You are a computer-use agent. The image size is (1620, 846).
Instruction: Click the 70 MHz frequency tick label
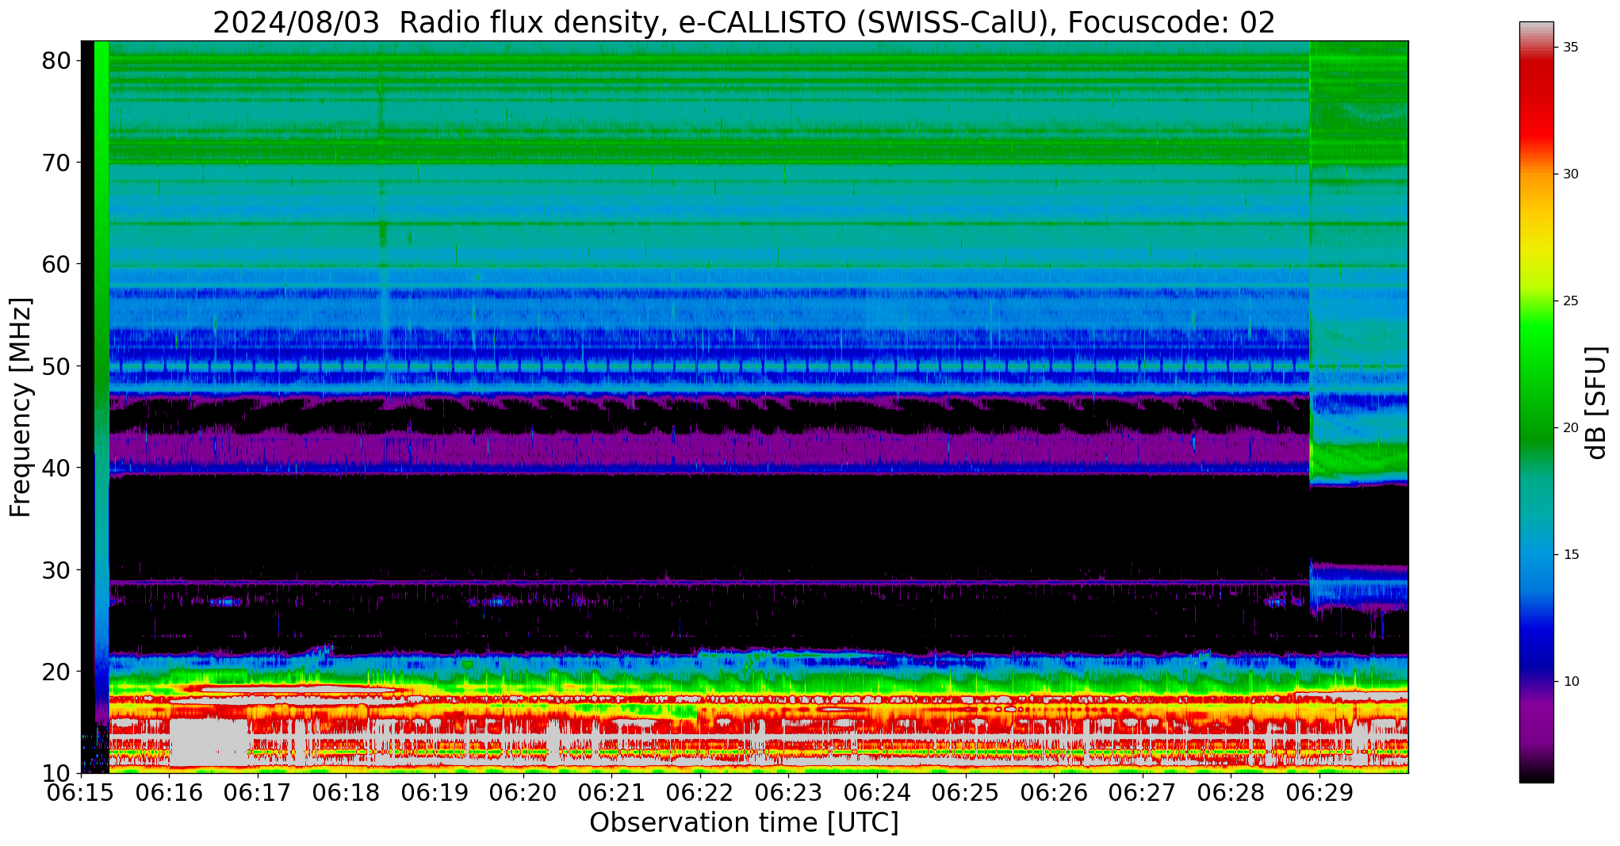pyautogui.click(x=56, y=163)
